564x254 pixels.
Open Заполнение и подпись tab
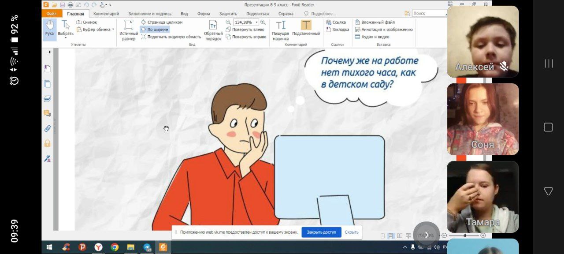(x=150, y=14)
